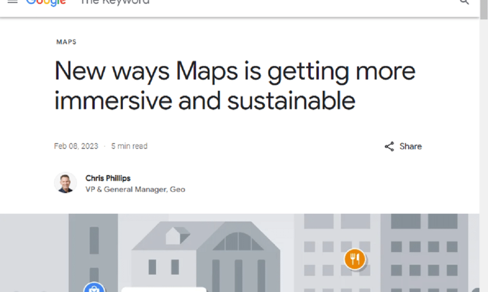Click Chris Phillips author photo

click(65, 183)
